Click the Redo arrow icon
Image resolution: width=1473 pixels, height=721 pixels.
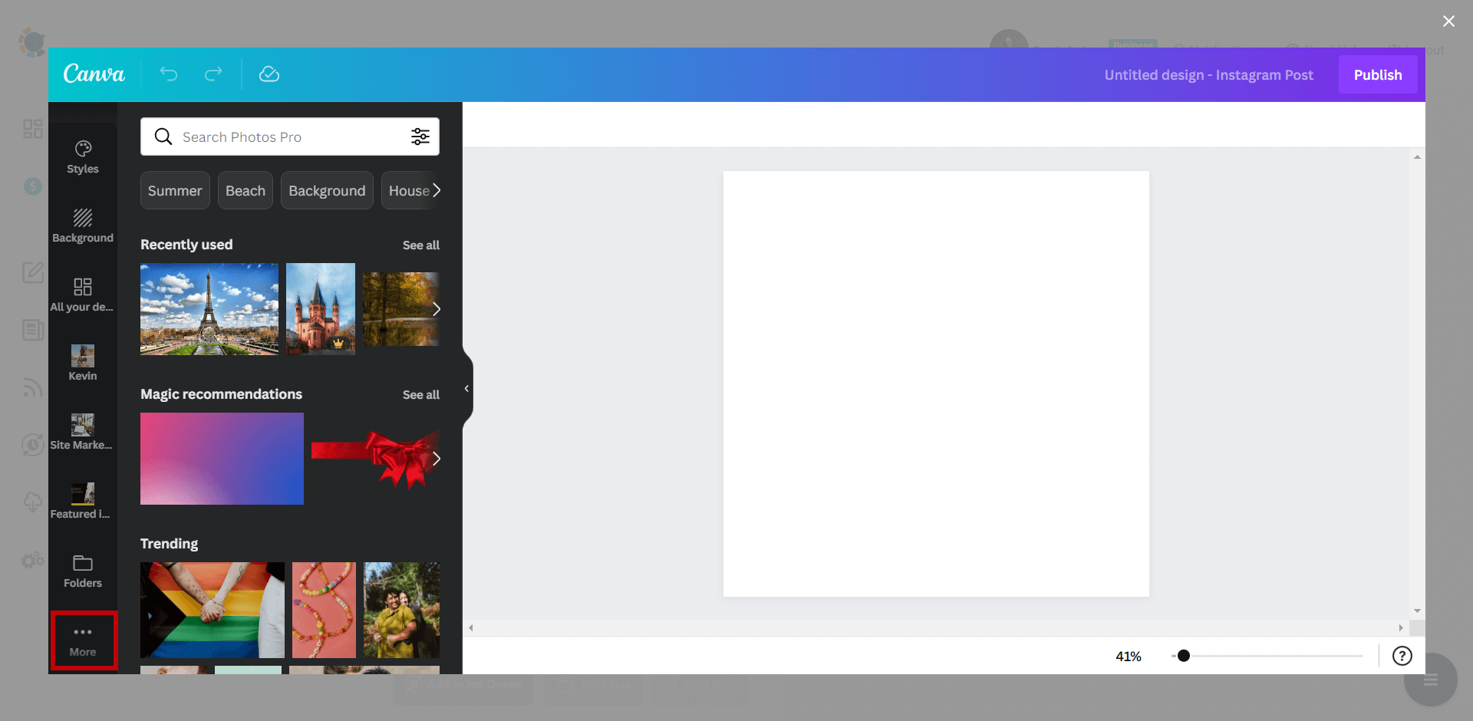coord(213,74)
